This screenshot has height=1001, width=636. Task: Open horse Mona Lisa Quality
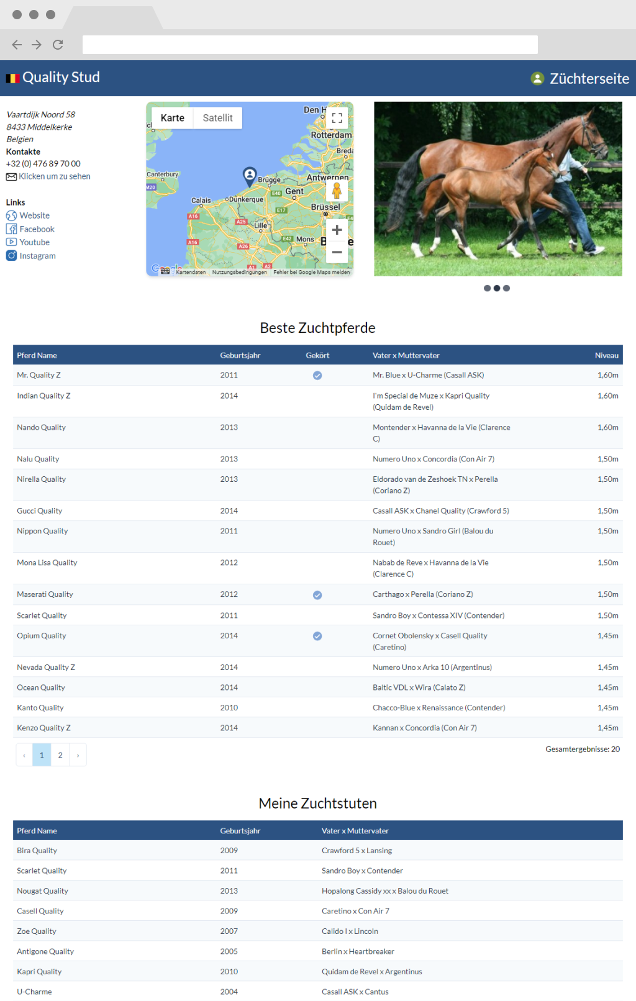[47, 563]
